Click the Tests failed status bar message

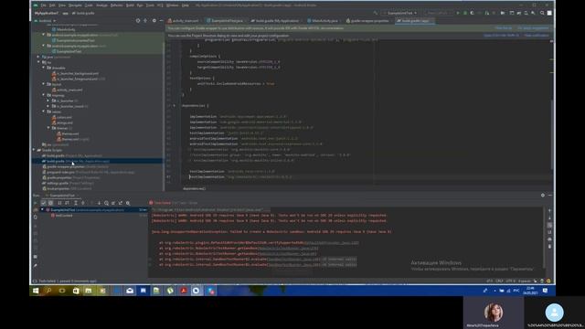(68, 281)
